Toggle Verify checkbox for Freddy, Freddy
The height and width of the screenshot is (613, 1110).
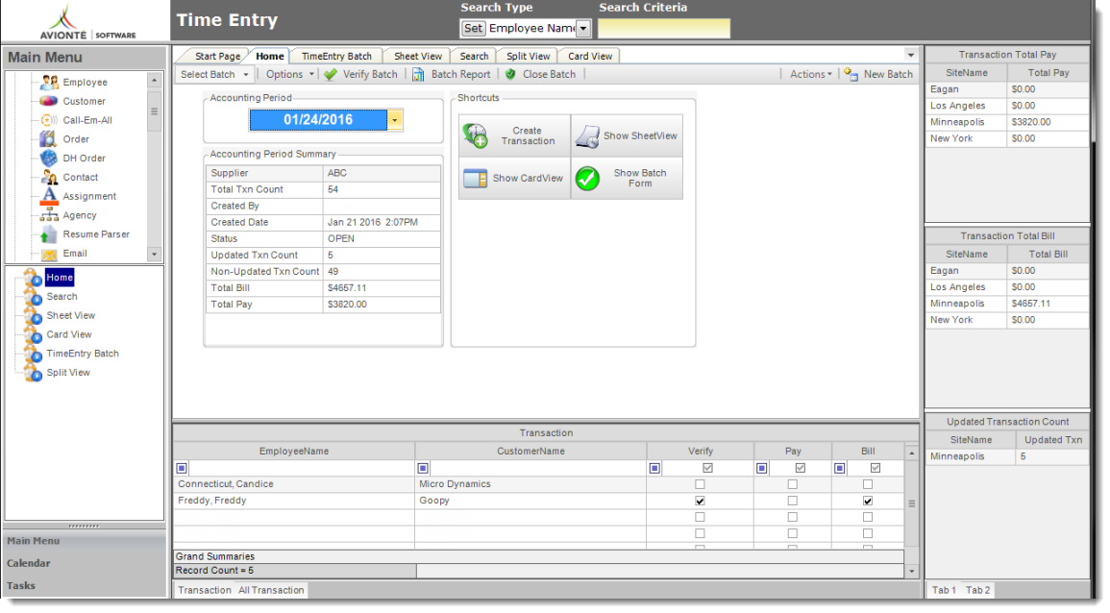pos(700,501)
